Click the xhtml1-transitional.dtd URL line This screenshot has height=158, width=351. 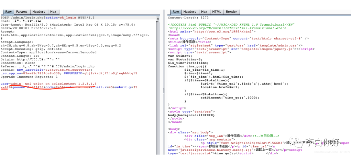pos(227,28)
